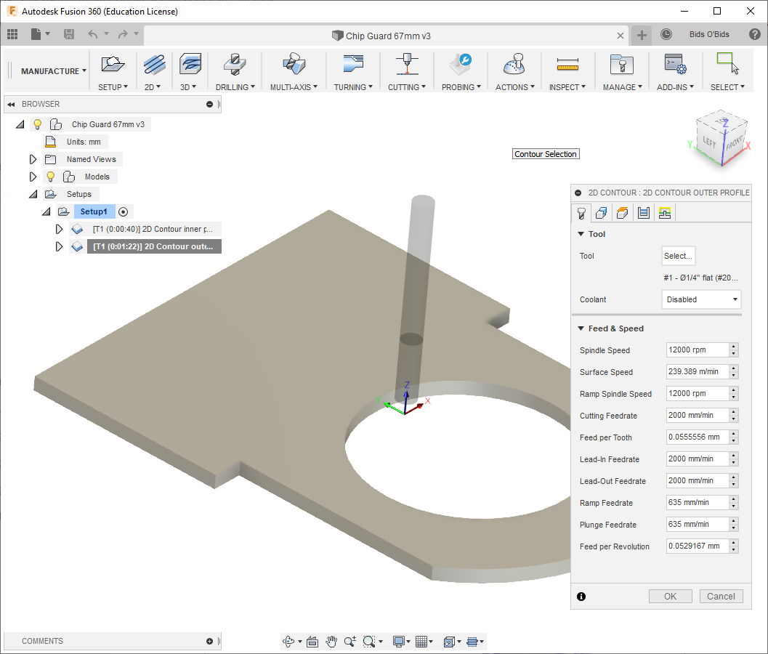
Task: Expand the 2D Contour inner operation
Action: click(x=60, y=230)
